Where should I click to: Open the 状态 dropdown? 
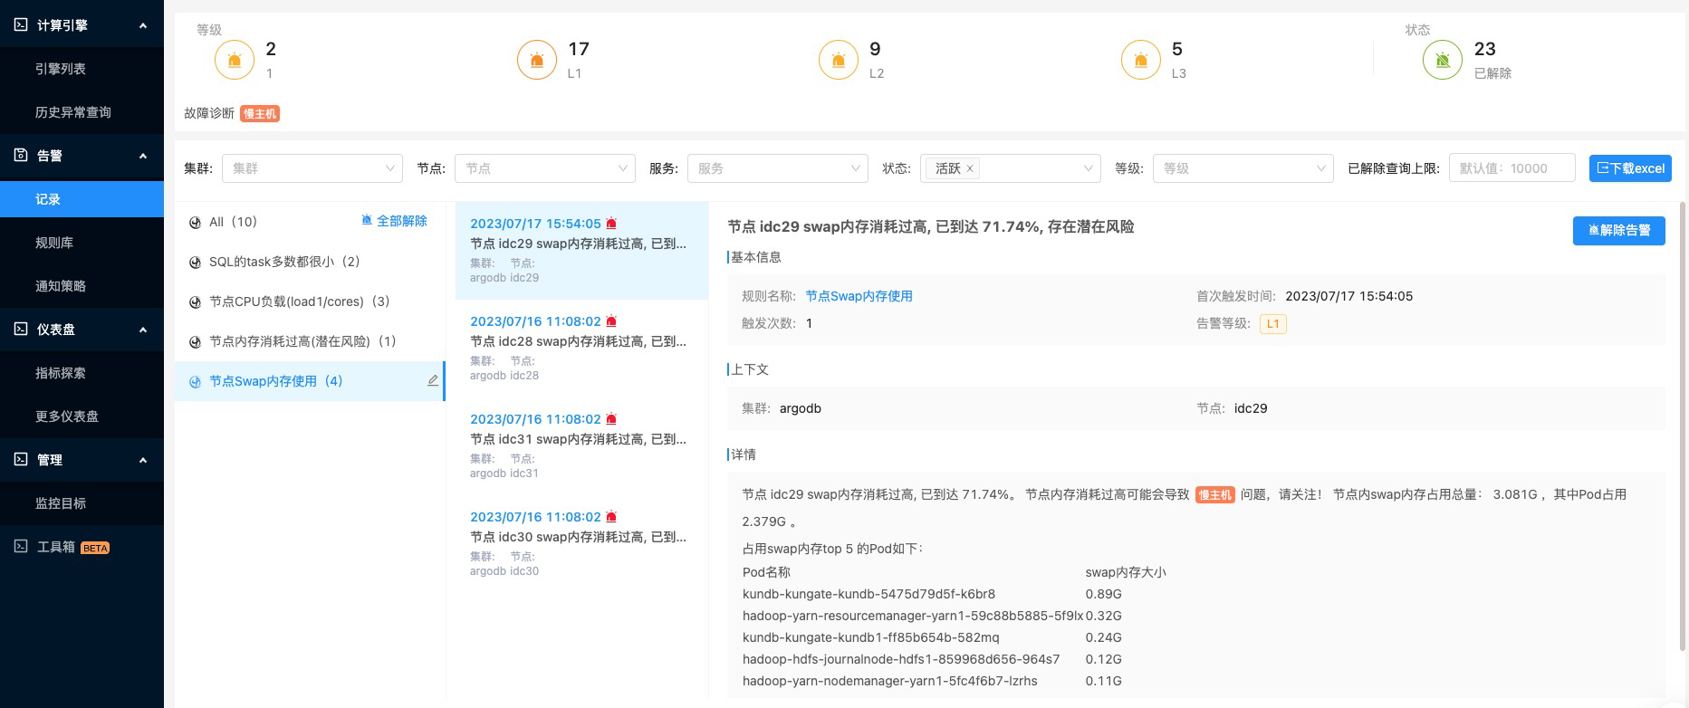(1010, 168)
